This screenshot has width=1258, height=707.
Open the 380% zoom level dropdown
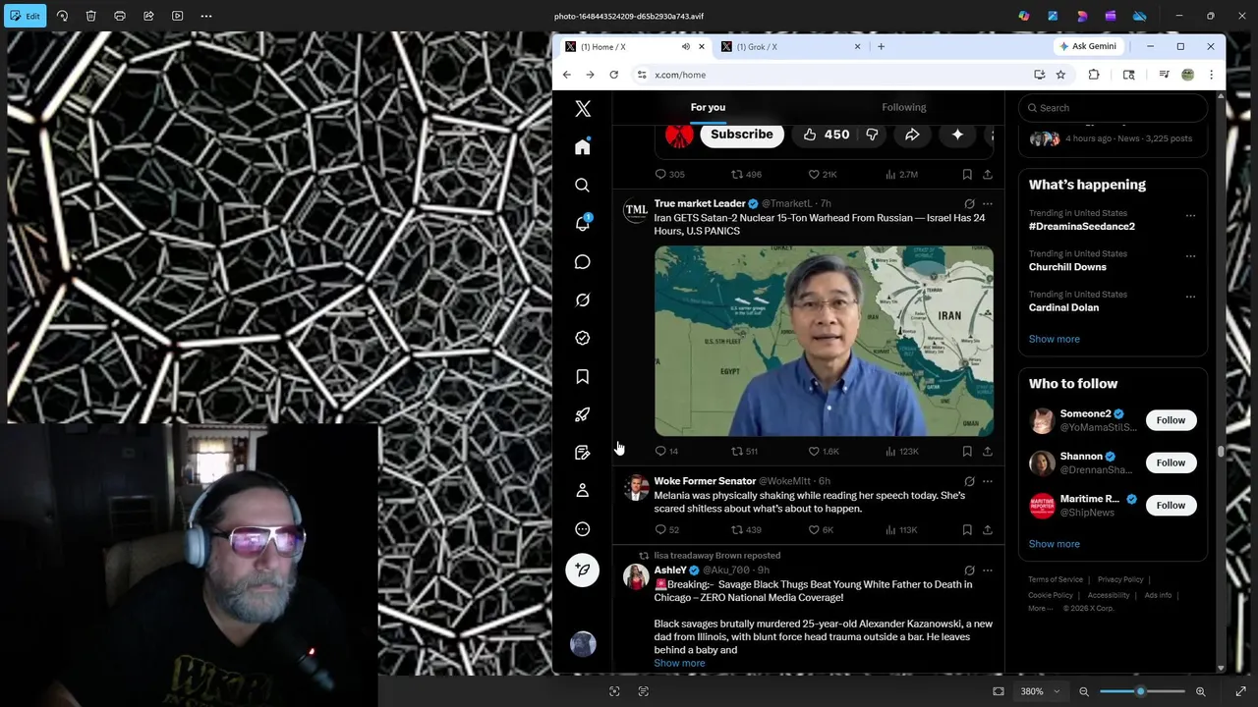point(1041,691)
